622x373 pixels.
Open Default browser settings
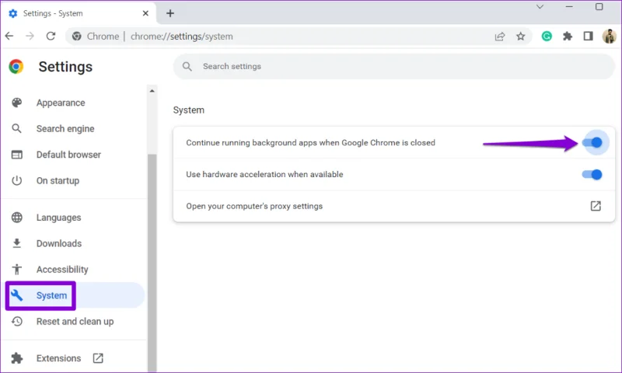(68, 155)
